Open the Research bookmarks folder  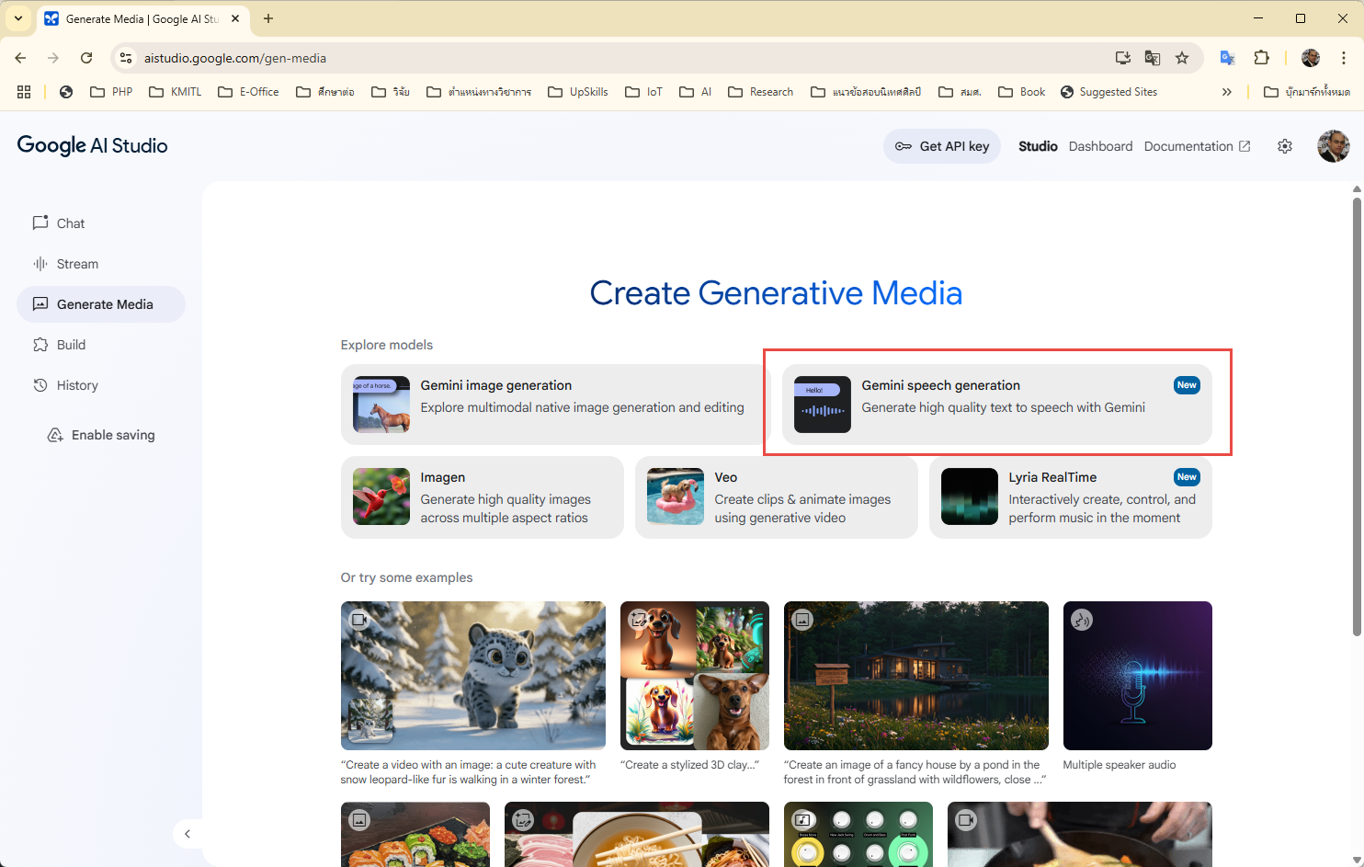click(x=760, y=92)
